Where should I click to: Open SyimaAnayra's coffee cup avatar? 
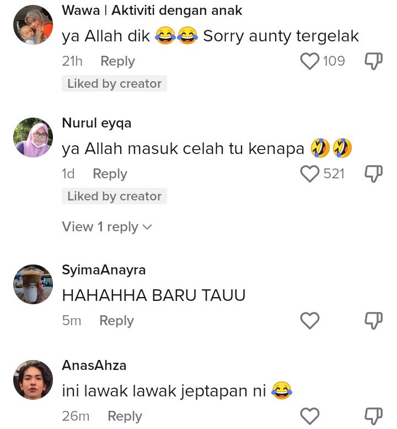click(x=33, y=284)
